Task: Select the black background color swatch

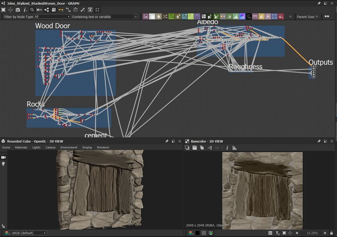Action: coord(198,233)
